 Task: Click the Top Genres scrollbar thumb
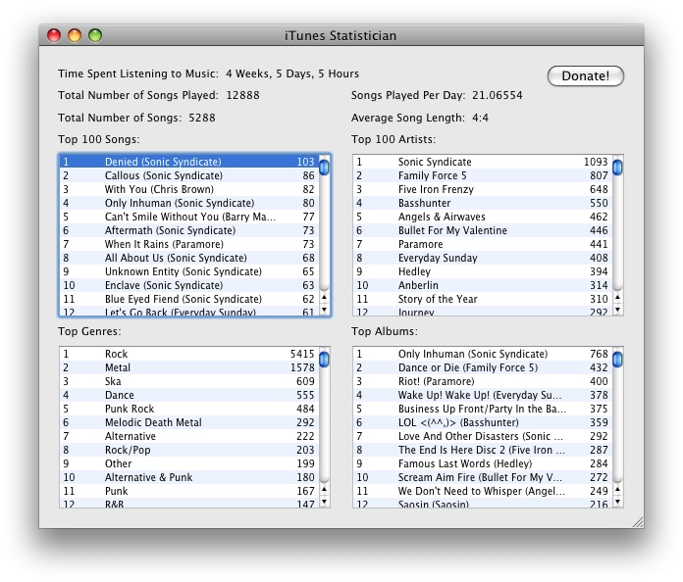(324, 360)
